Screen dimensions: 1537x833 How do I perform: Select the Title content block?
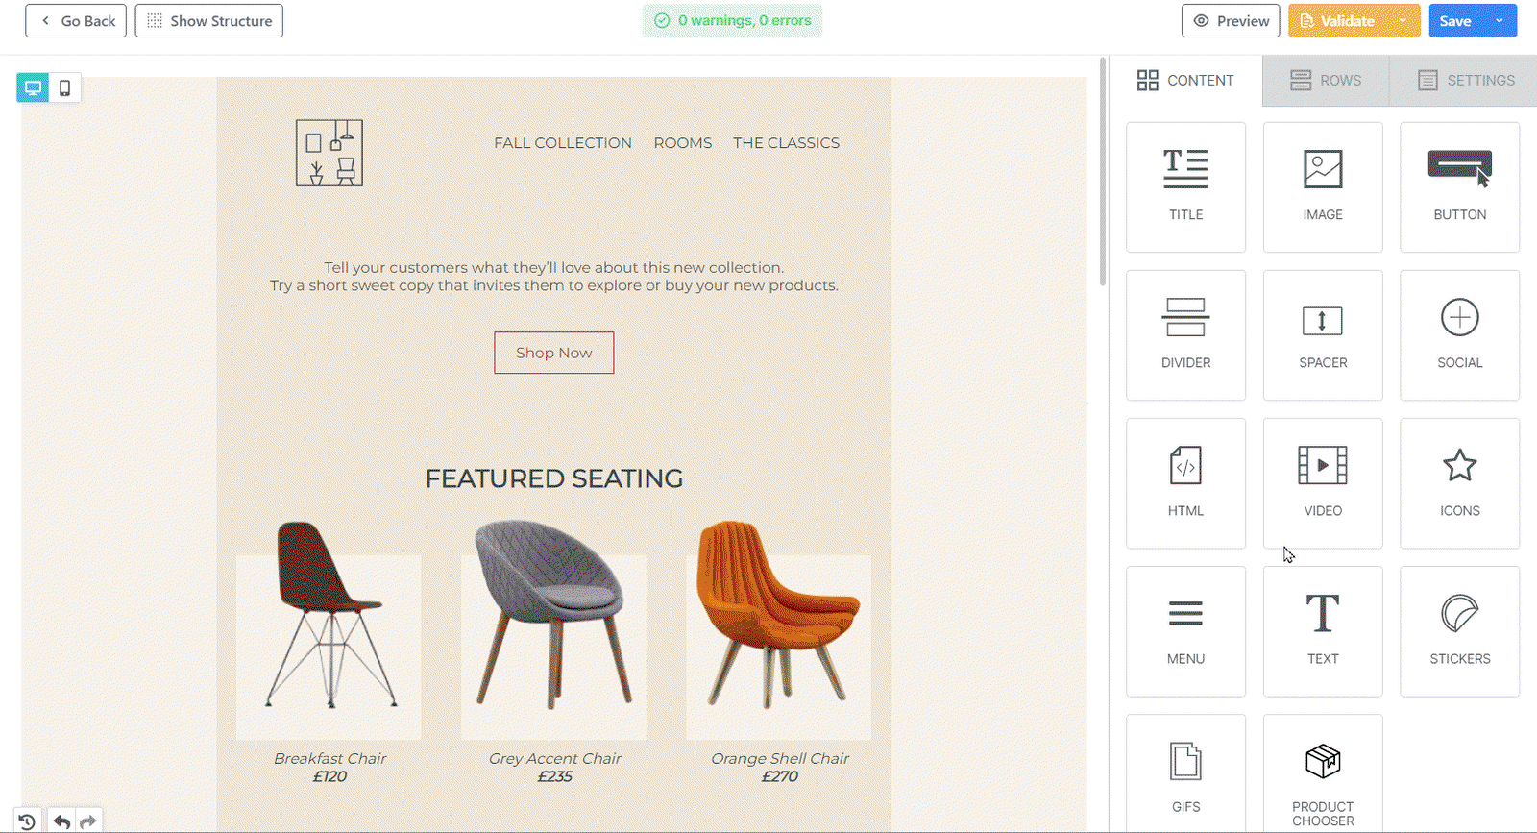1185,187
